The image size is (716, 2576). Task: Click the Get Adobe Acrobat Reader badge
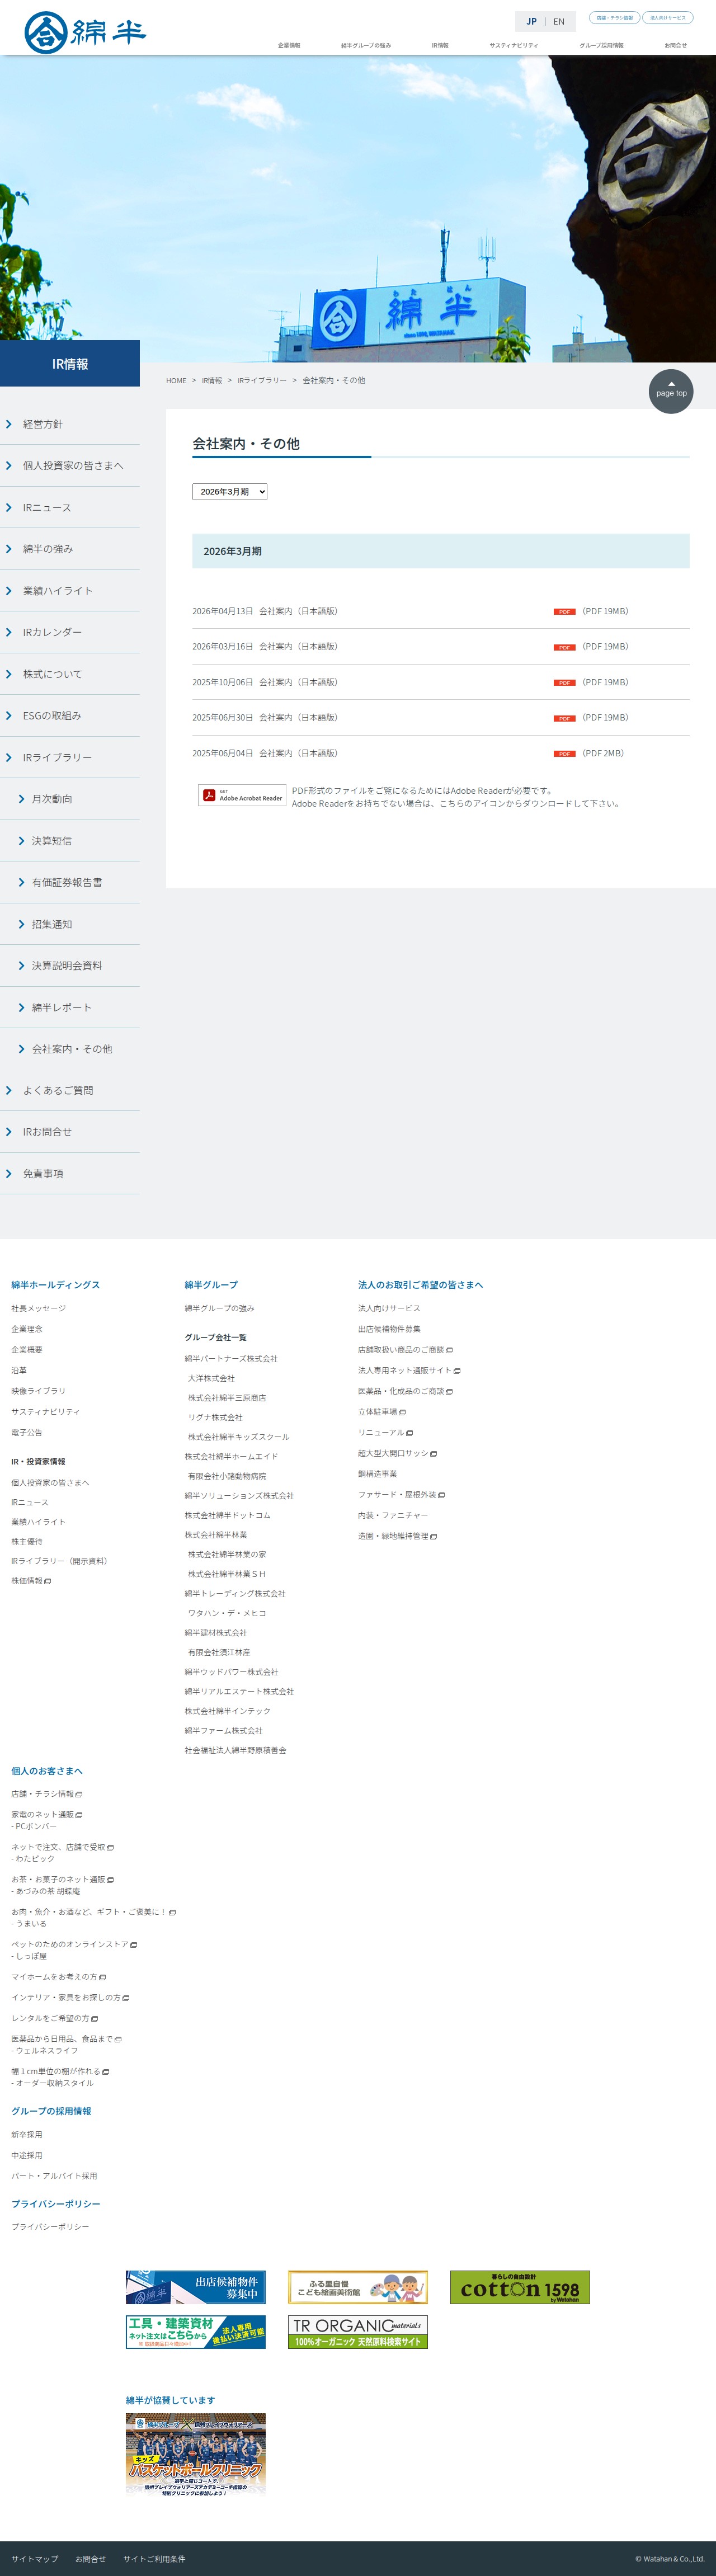pyautogui.click(x=242, y=795)
